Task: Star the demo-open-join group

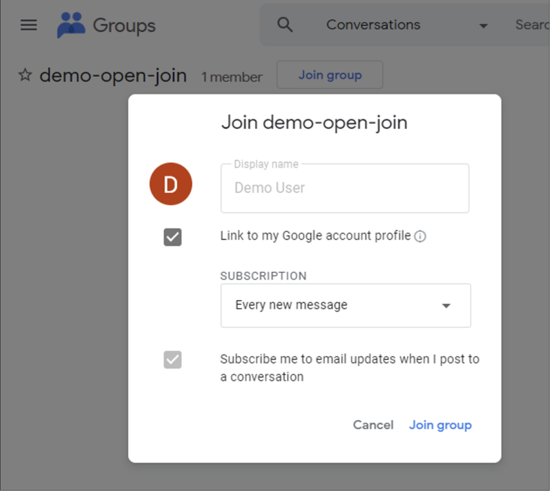Action: 25,75
